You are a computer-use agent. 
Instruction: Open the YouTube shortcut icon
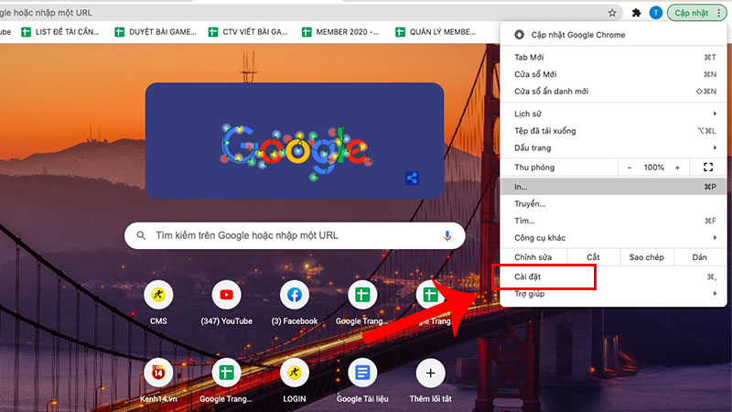click(227, 296)
